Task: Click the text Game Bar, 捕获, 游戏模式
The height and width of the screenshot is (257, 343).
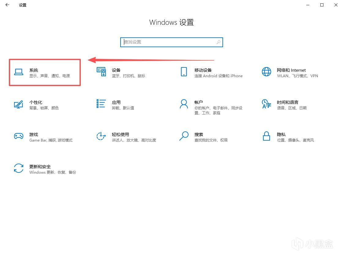Action: [51, 140]
